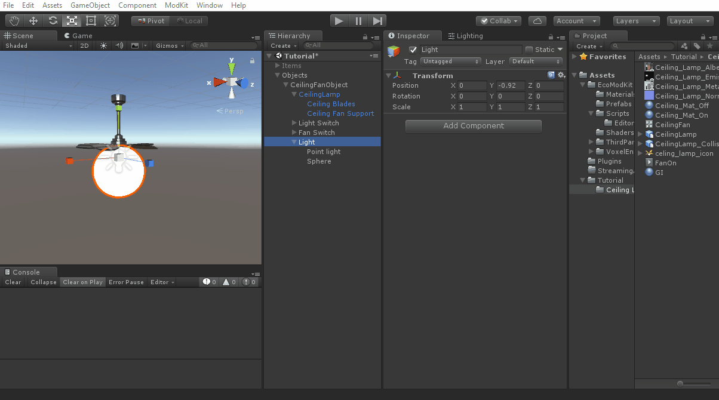Select the Hand tool in toolbar
719x400 pixels.
(14, 21)
